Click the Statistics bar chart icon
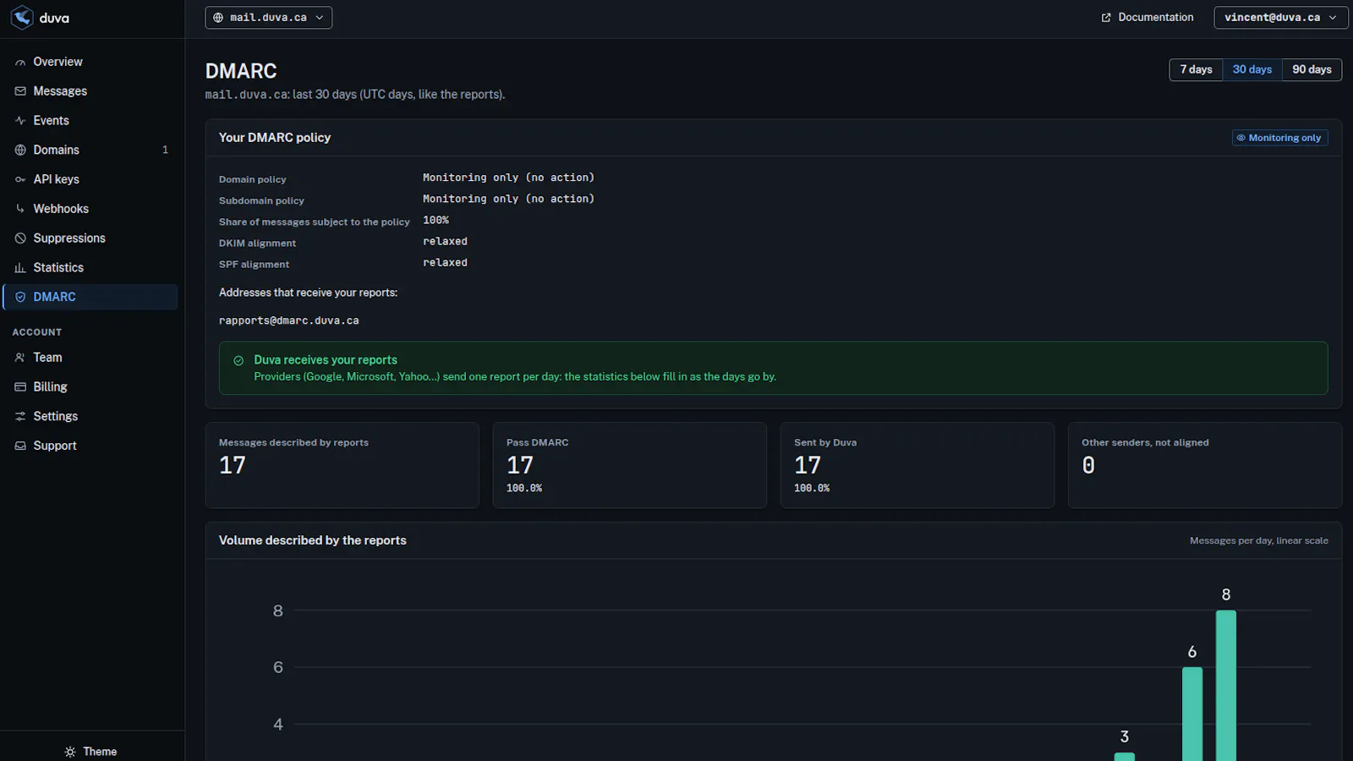This screenshot has width=1353, height=761. pyautogui.click(x=20, y=268)
